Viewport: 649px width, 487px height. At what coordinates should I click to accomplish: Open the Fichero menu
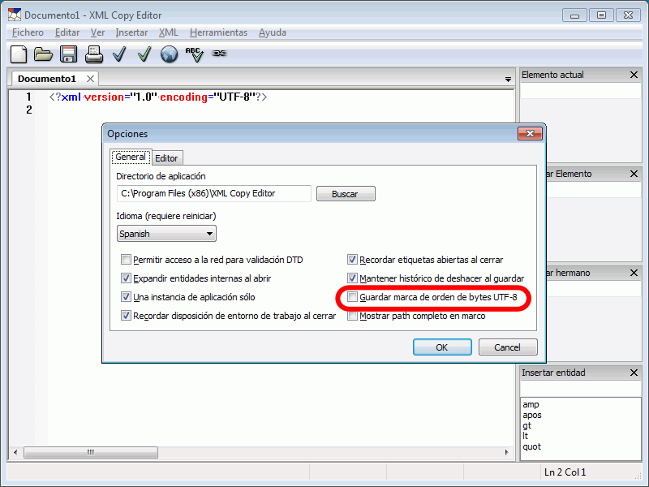(x=28, y=32)
